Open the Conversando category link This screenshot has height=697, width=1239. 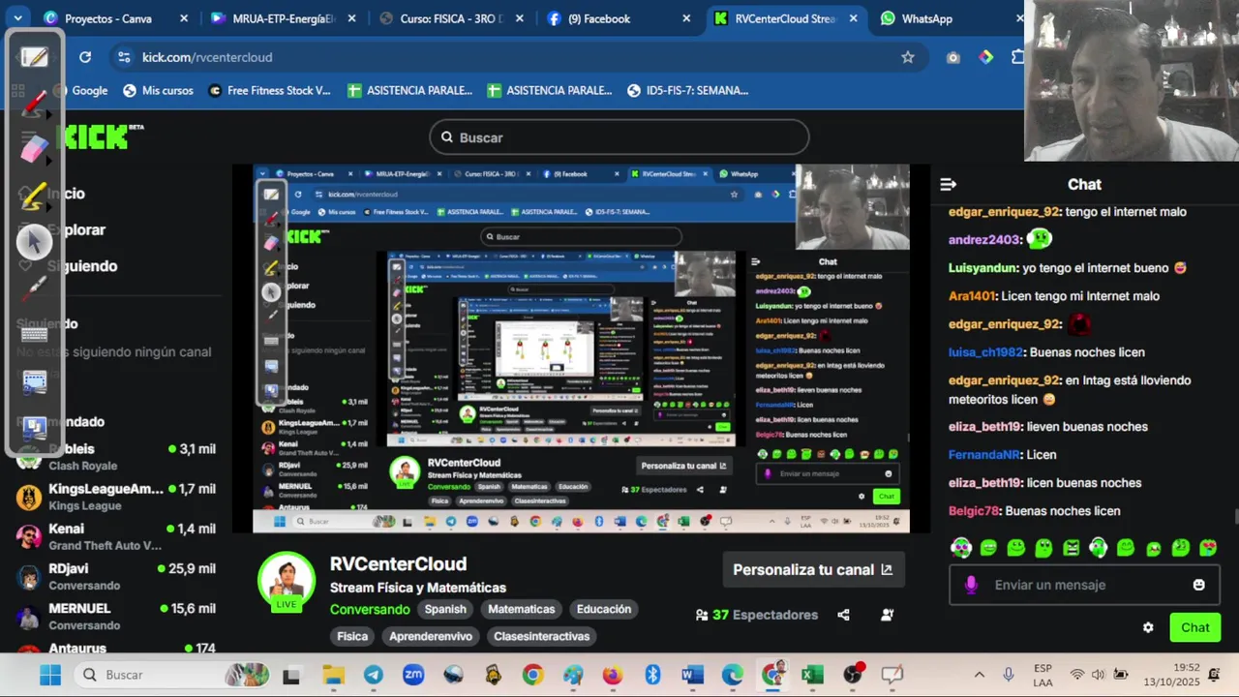(370, 609)
